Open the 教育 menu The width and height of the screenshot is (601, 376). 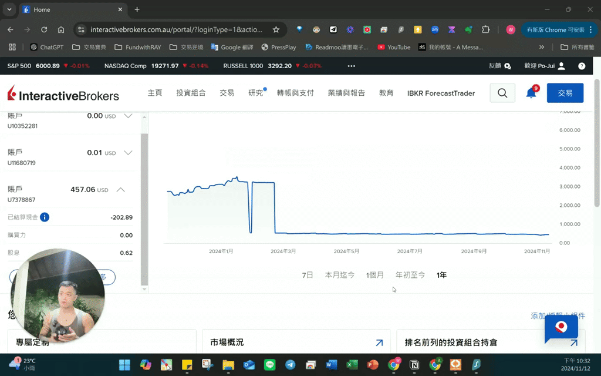tap(386, 93)
